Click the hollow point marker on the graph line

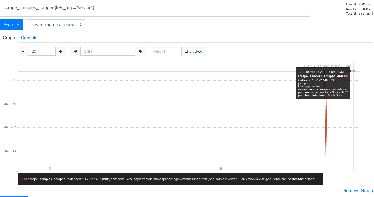point(354,71)
